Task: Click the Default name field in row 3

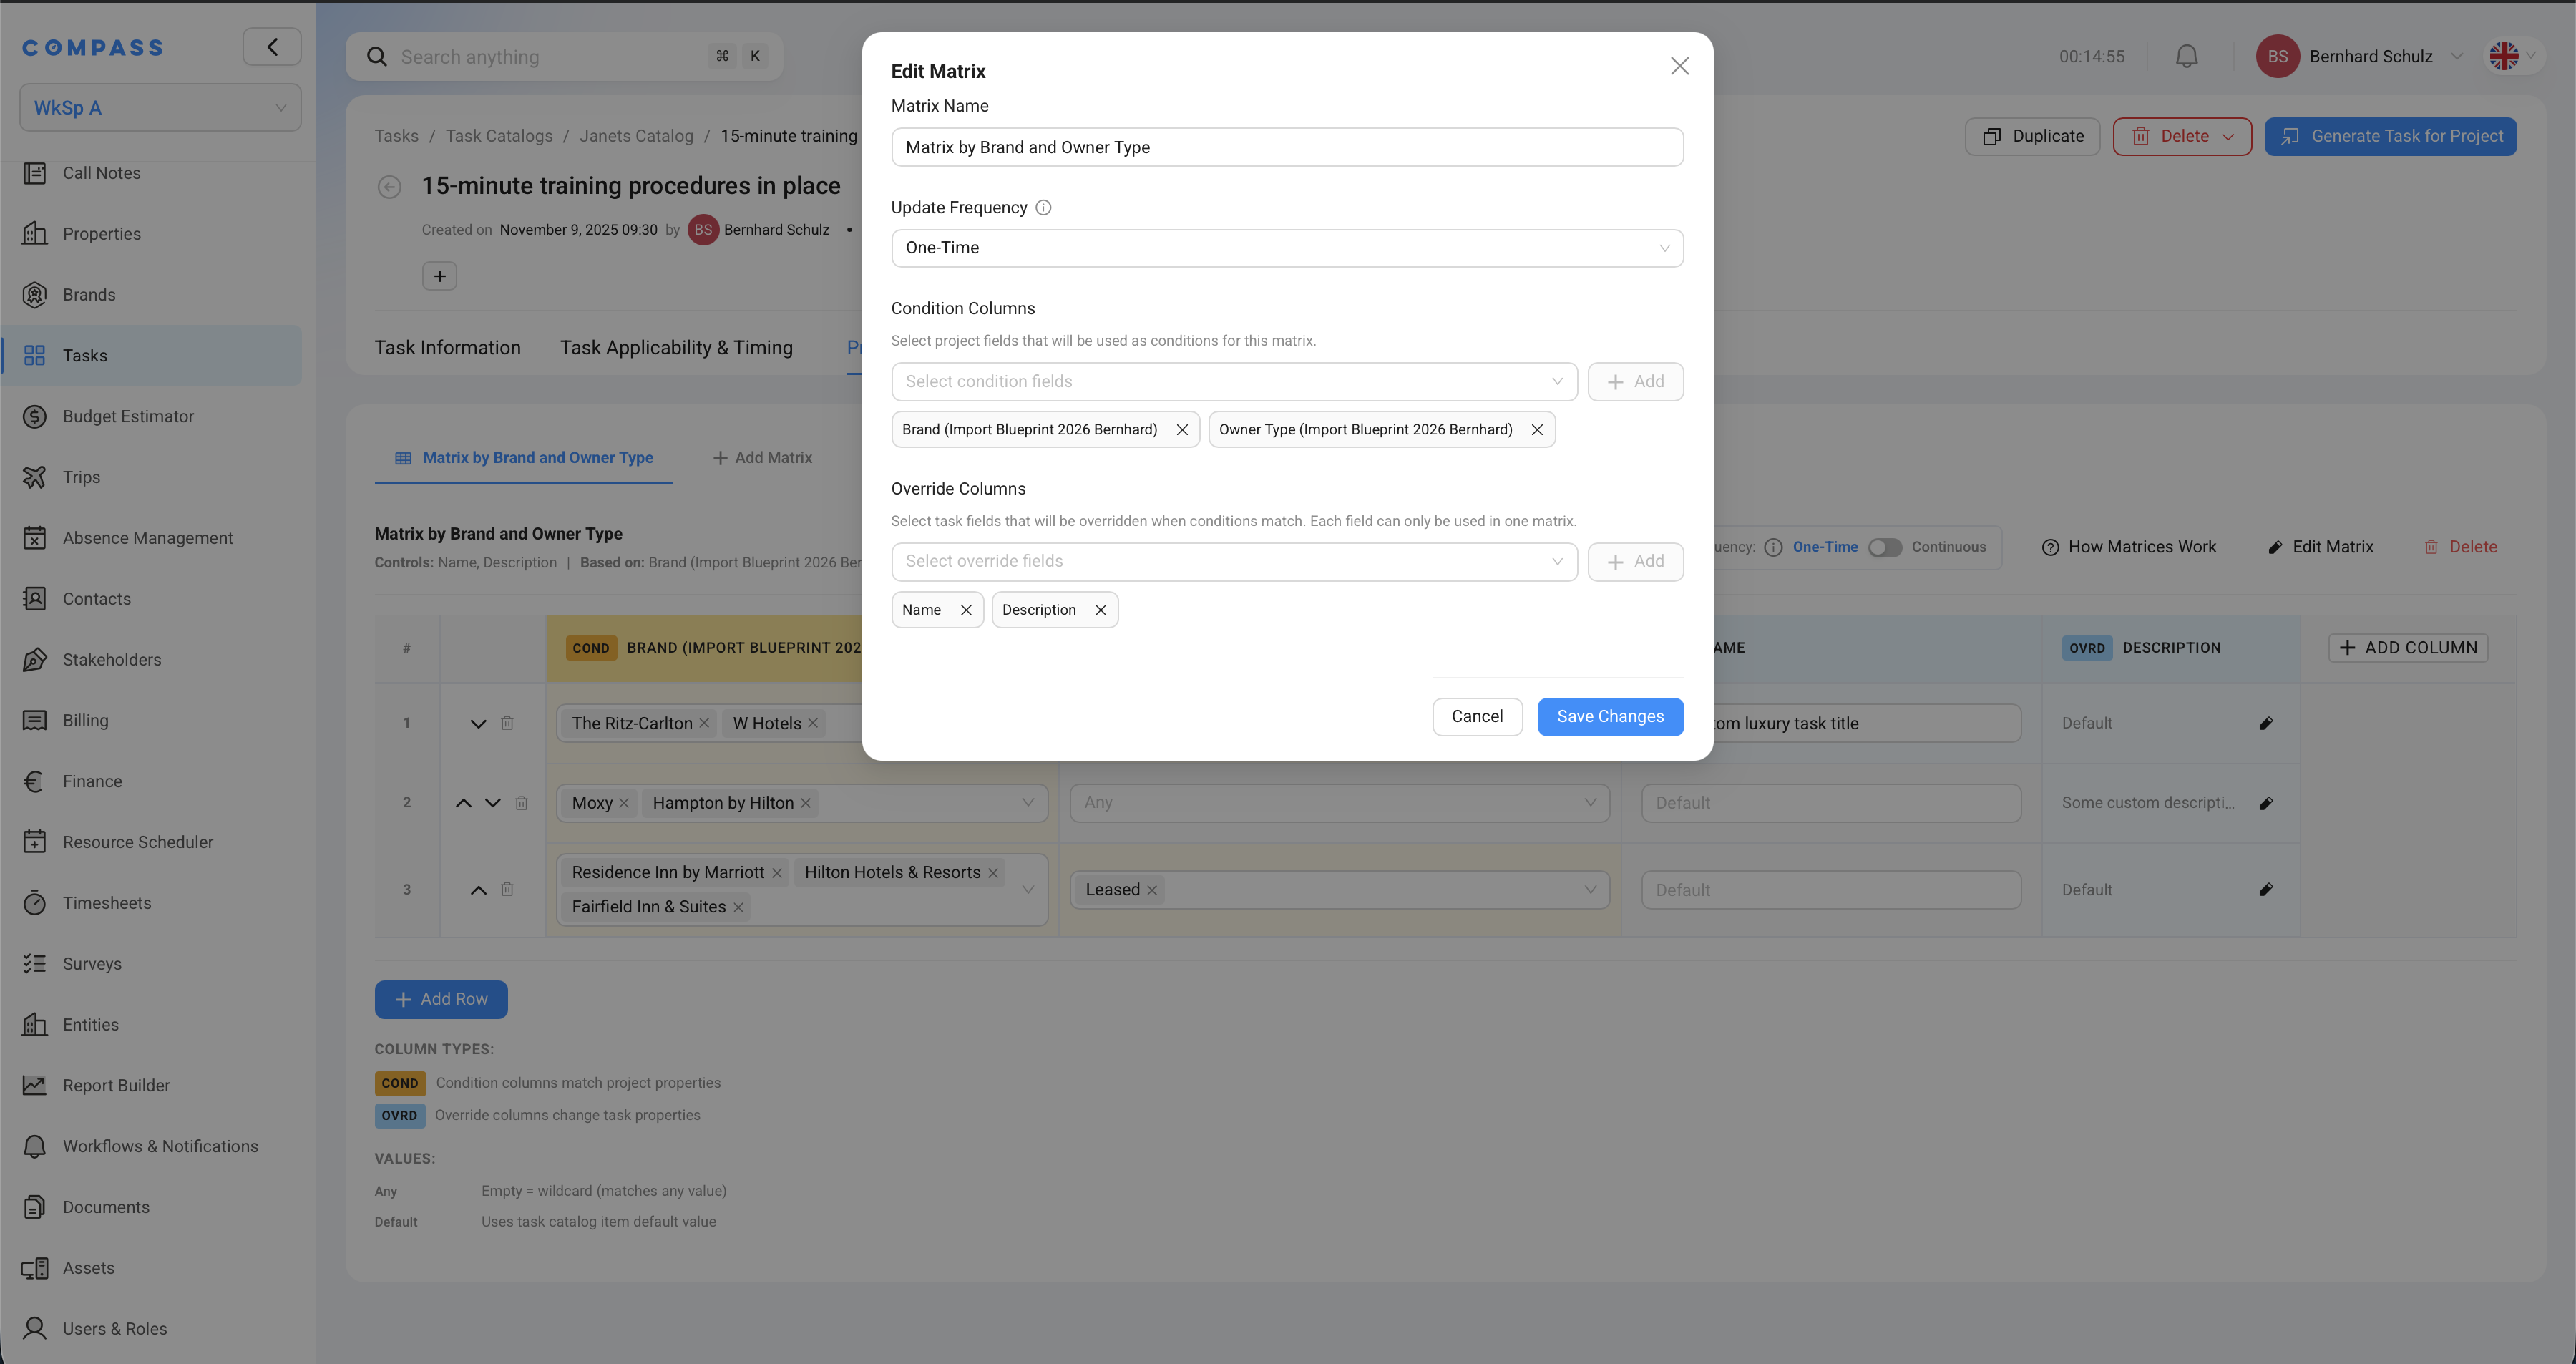Action: pyautogui.click(x=1831, y=890)
